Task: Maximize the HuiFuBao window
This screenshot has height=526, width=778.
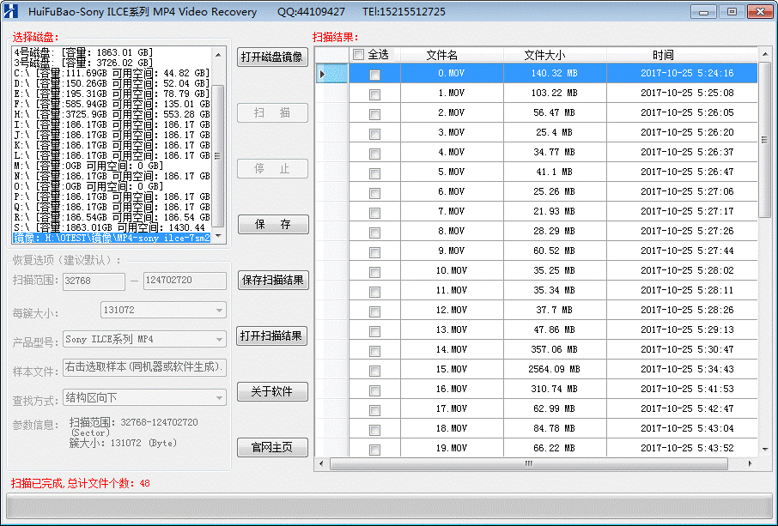Action: 732,11
